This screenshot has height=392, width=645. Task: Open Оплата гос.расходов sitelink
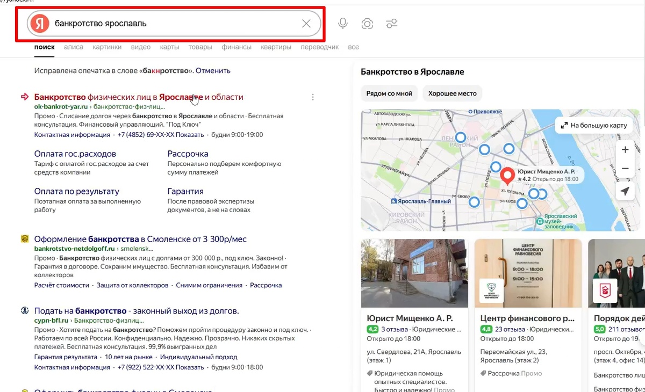point(75,154)
